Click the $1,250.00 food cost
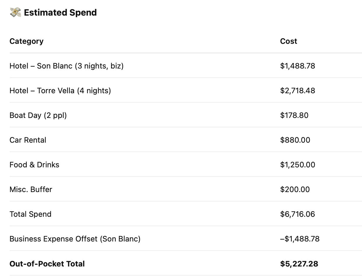362x280 pixels. [298, 165]
